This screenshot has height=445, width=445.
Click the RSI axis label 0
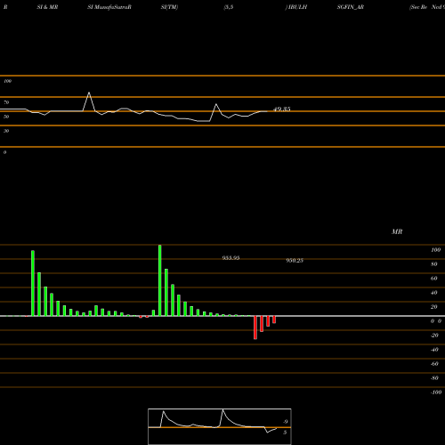pos(4,152)
